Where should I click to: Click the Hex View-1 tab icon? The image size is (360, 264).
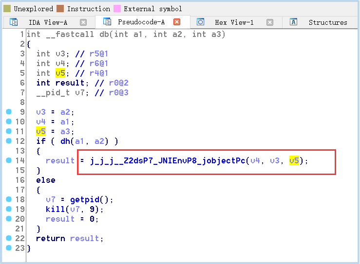click(x=200, y=22)
